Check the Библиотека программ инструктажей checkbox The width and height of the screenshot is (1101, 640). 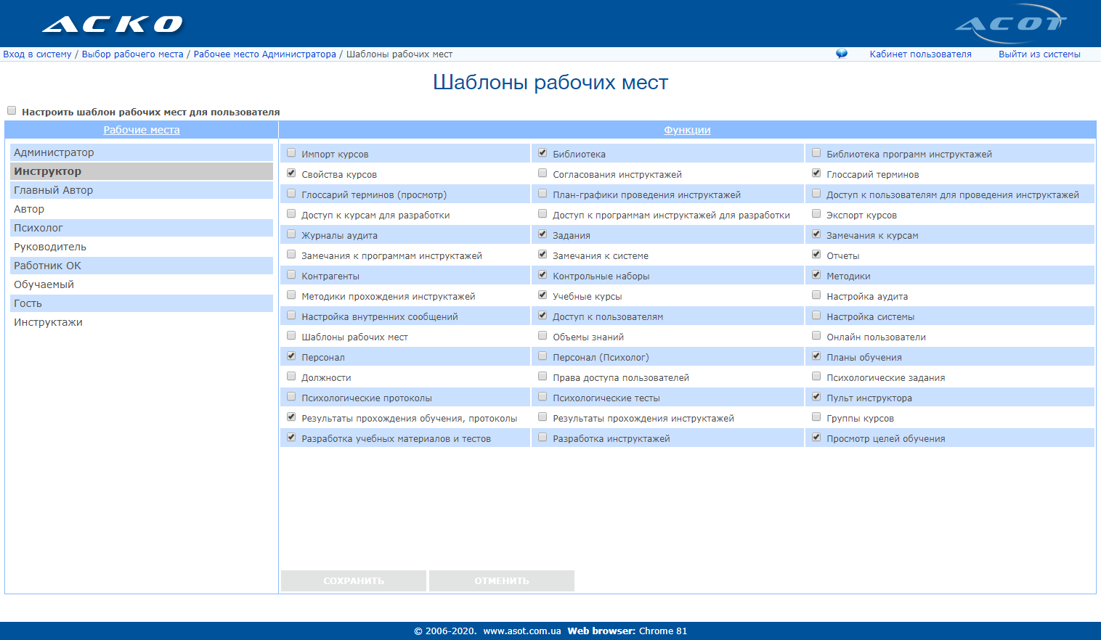pos(816,153)
